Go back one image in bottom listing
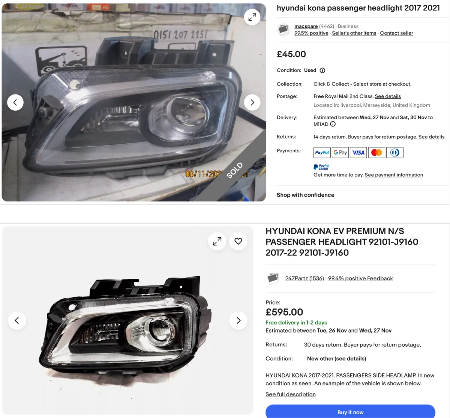Image resolution: width=450 pixels, height=418 pixels. click(17, 320)
